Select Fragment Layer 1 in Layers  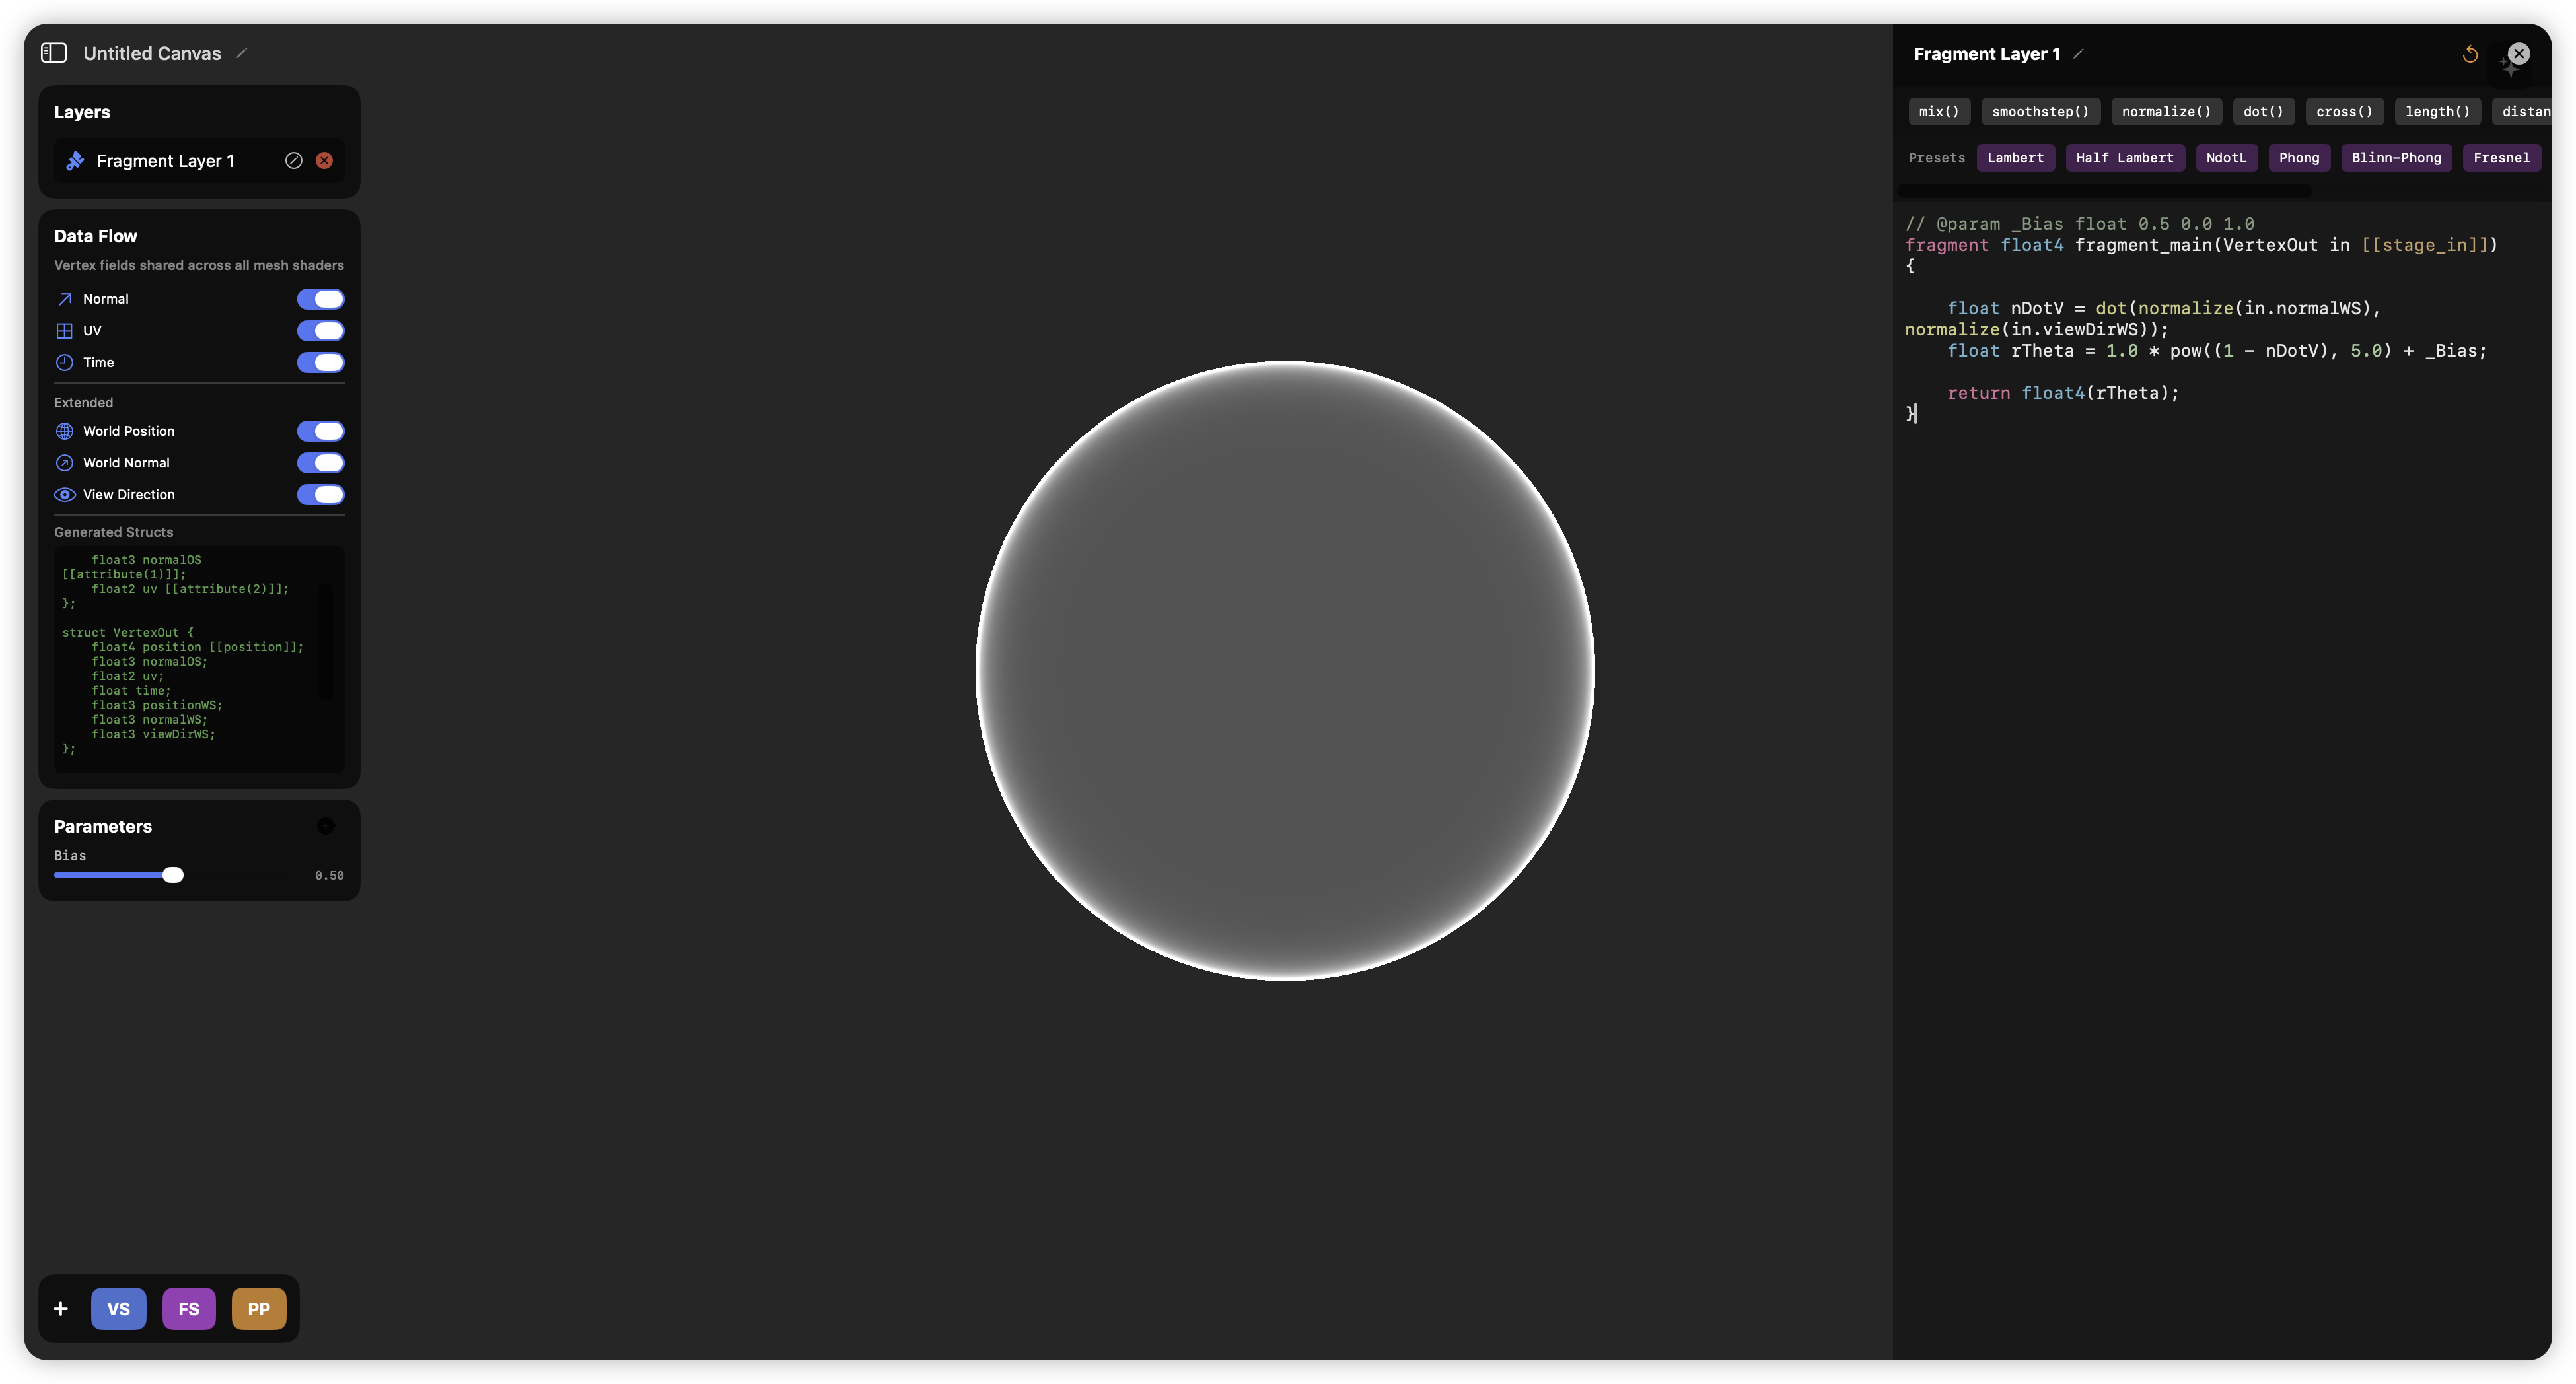click(165, 161)
